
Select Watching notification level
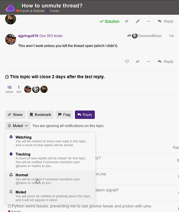pyautogui.click(x=50, y=141)
